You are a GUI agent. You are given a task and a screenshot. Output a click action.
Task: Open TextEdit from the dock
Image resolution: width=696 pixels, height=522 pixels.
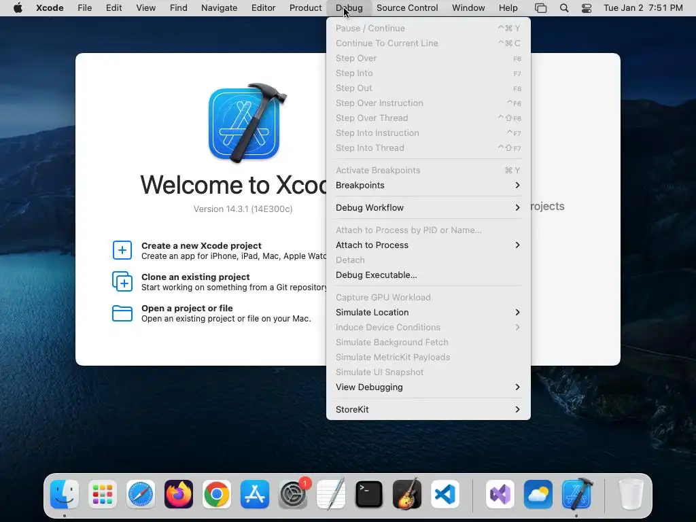(331, 494)
